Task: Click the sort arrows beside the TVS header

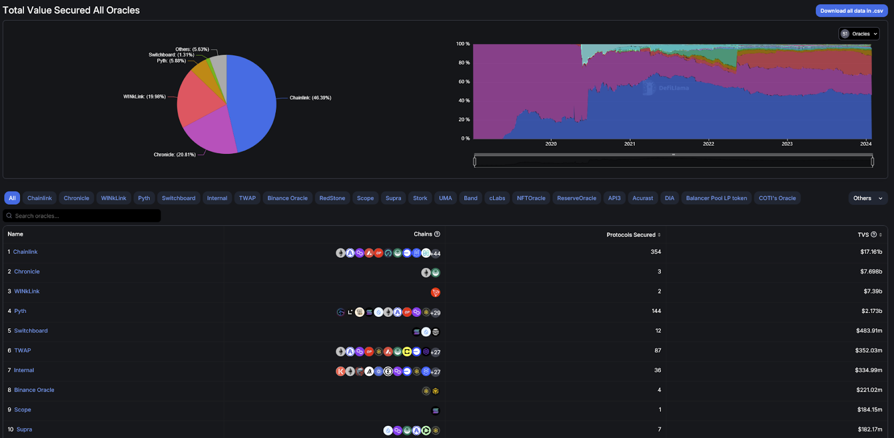Action: point(881,235)
